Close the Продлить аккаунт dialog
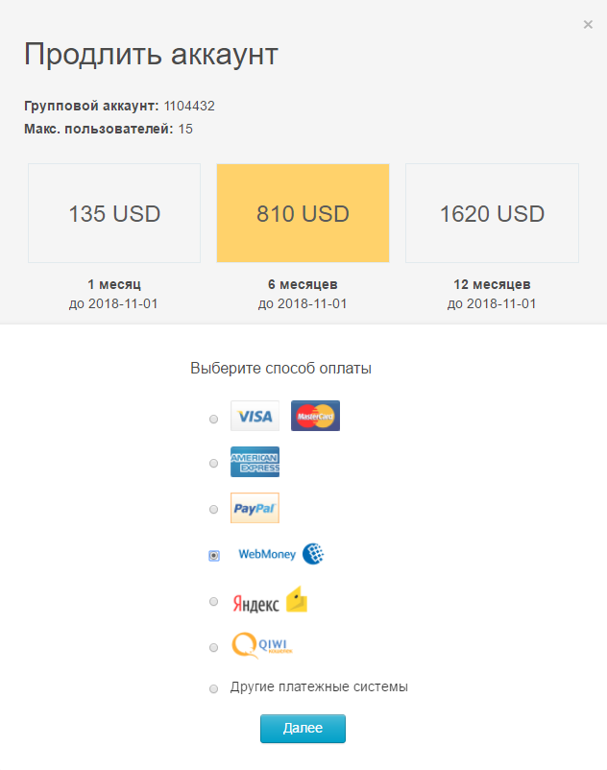 (x=588, y=25)
